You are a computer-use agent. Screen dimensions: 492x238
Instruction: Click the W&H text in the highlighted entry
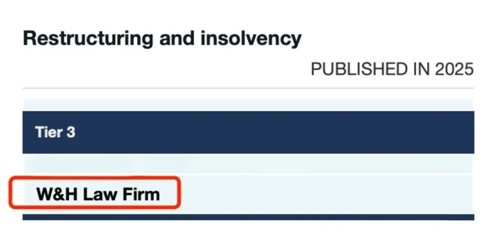tap(57, 194)
